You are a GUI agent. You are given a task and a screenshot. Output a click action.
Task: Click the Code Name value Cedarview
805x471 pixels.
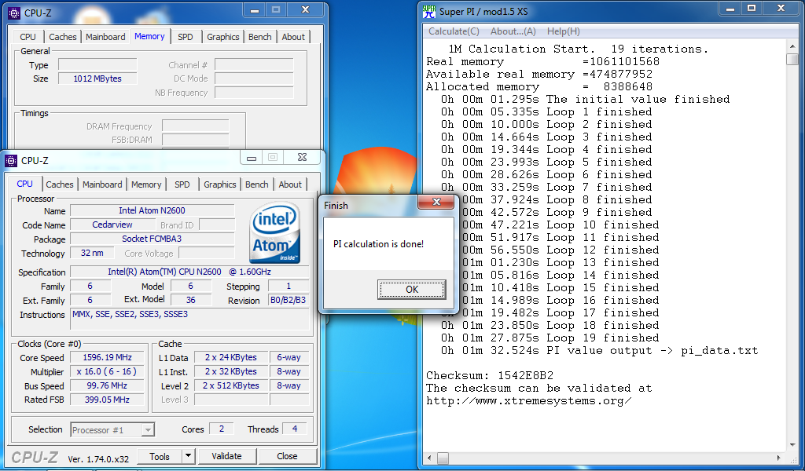click(112, 225)
